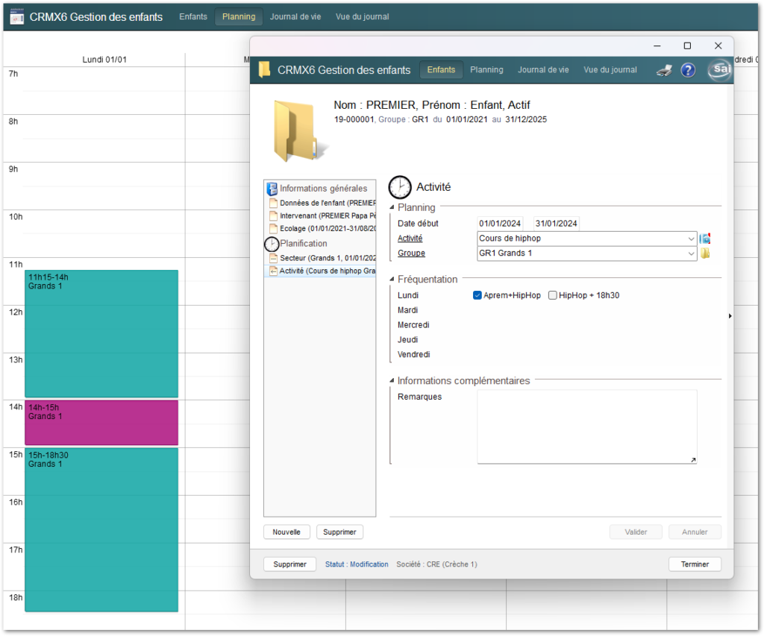The height and width of the screenshot is (636, 764).
Task: Click the Nouvelle button
Action: [x=286, y=532]
